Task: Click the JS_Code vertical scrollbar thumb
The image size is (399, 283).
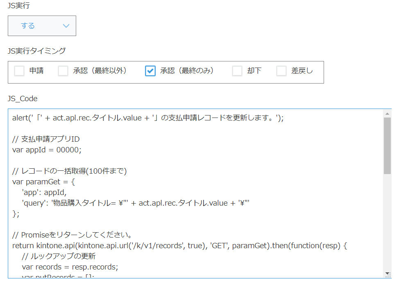Action: tap(387, 145)
